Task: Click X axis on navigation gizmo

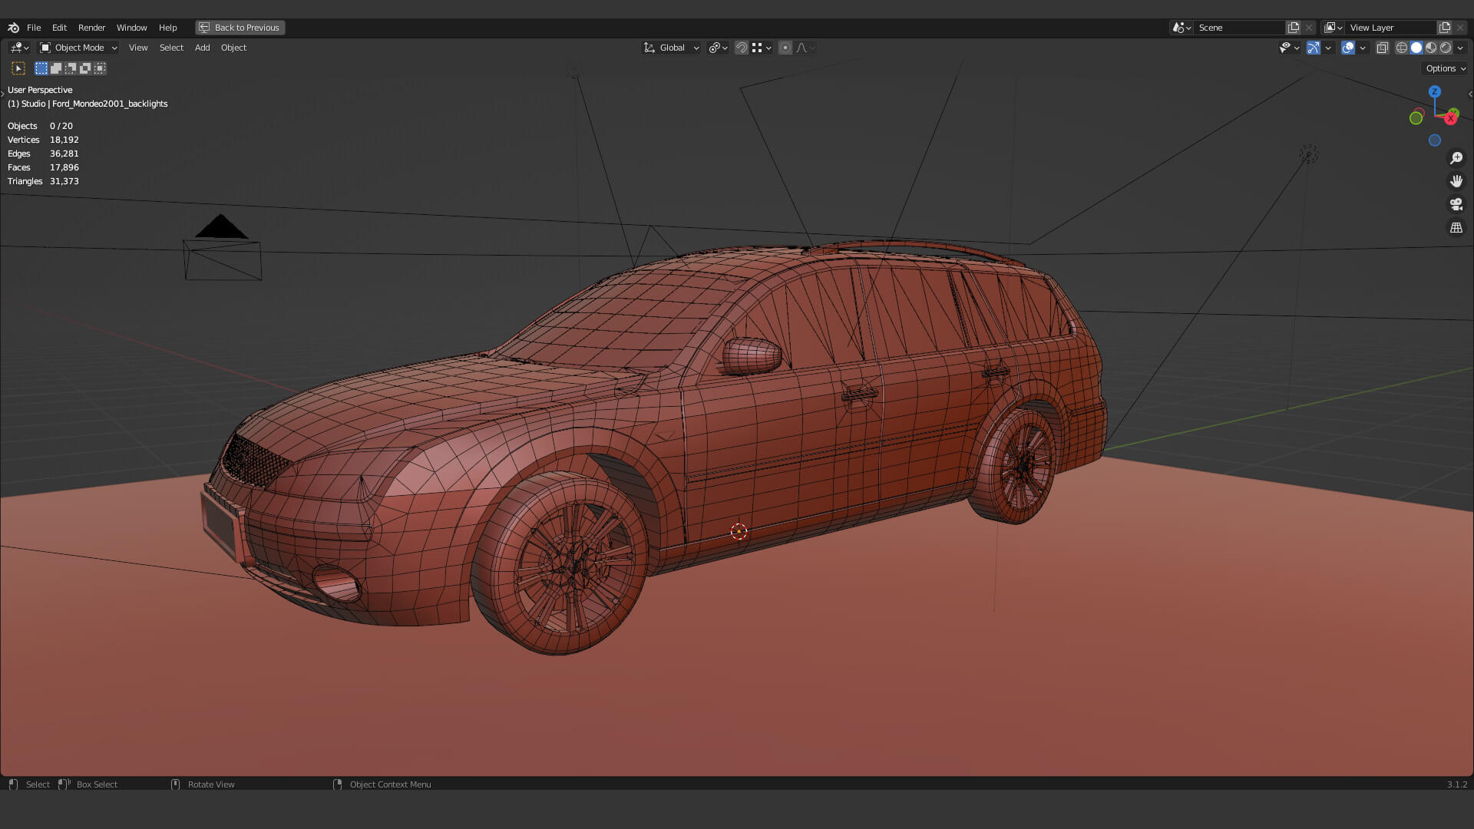Action: (x=1450, y=118)
